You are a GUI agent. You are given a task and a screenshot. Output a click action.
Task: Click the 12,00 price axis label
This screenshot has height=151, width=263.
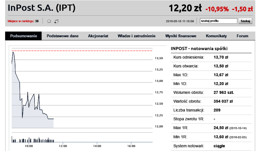click(x=159, y=126)
